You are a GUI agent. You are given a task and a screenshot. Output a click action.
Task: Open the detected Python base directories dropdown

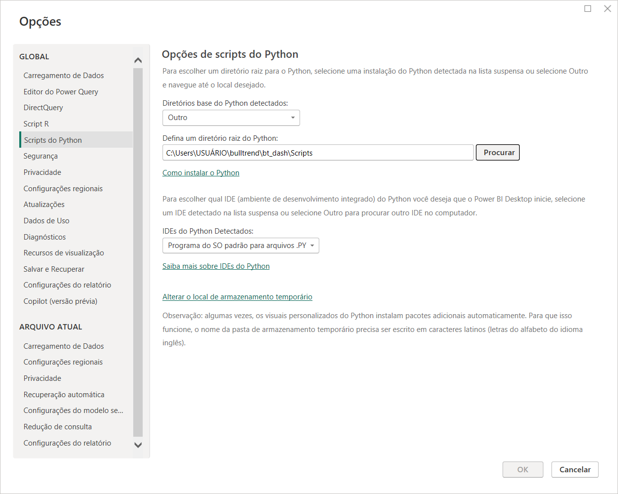(x=231, y=118)
